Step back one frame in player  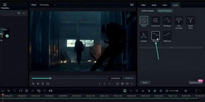pyautogui.click(x=33, y=84)
